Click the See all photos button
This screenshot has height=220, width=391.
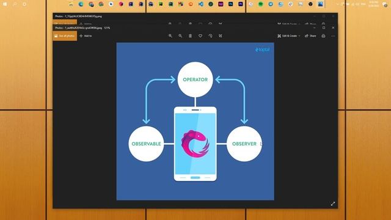tap(65, 36)
